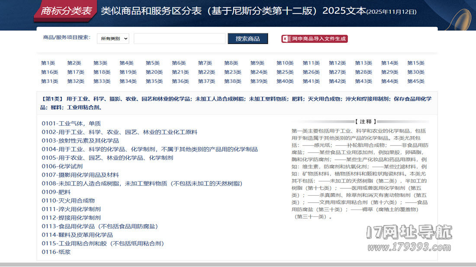Choose 第45类 category link
The height and width of the screenshot is (267, 476).
click(415, 81)
